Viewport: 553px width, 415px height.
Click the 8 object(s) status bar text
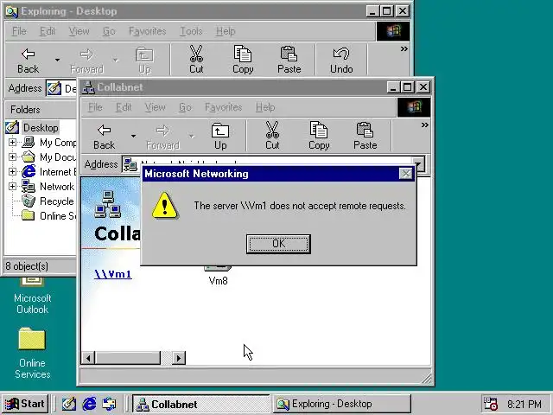(27, 266)
